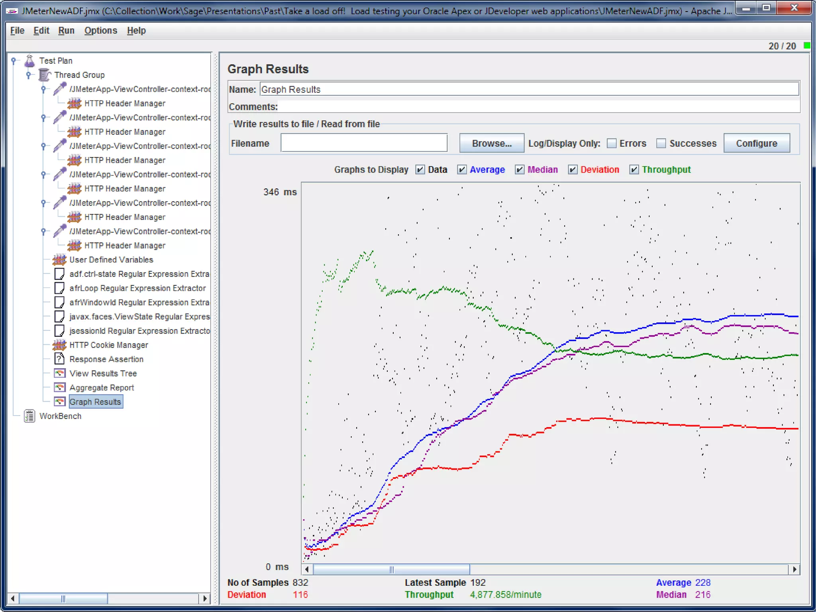This screenshot has width=816, height=612.
Task: Collapse the Thread Group tree node
Action: tap(28, 75)
